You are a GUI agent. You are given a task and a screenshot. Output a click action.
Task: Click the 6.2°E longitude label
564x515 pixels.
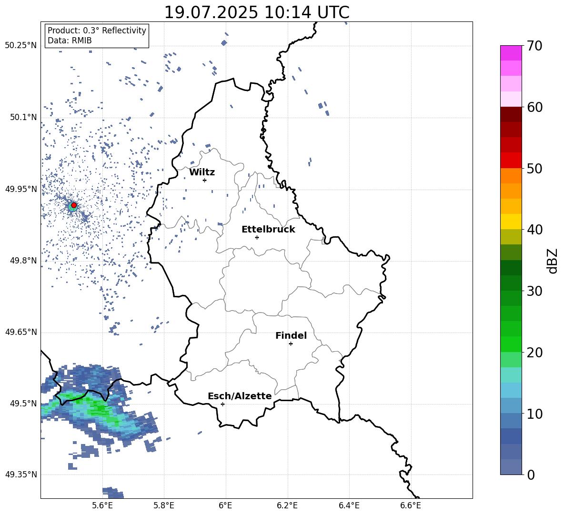pos(287,505)
